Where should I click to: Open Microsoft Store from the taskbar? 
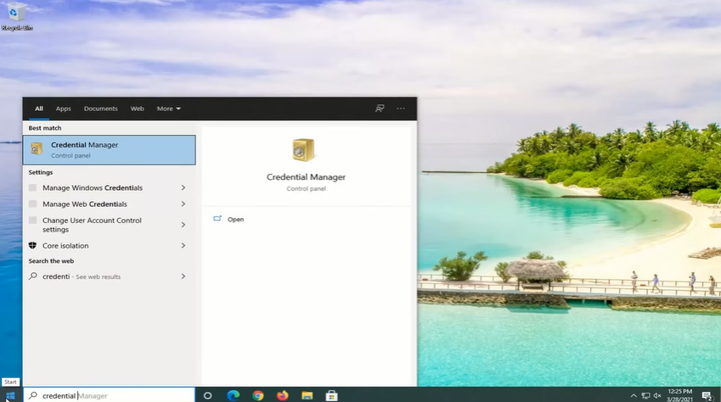[331, 395]
